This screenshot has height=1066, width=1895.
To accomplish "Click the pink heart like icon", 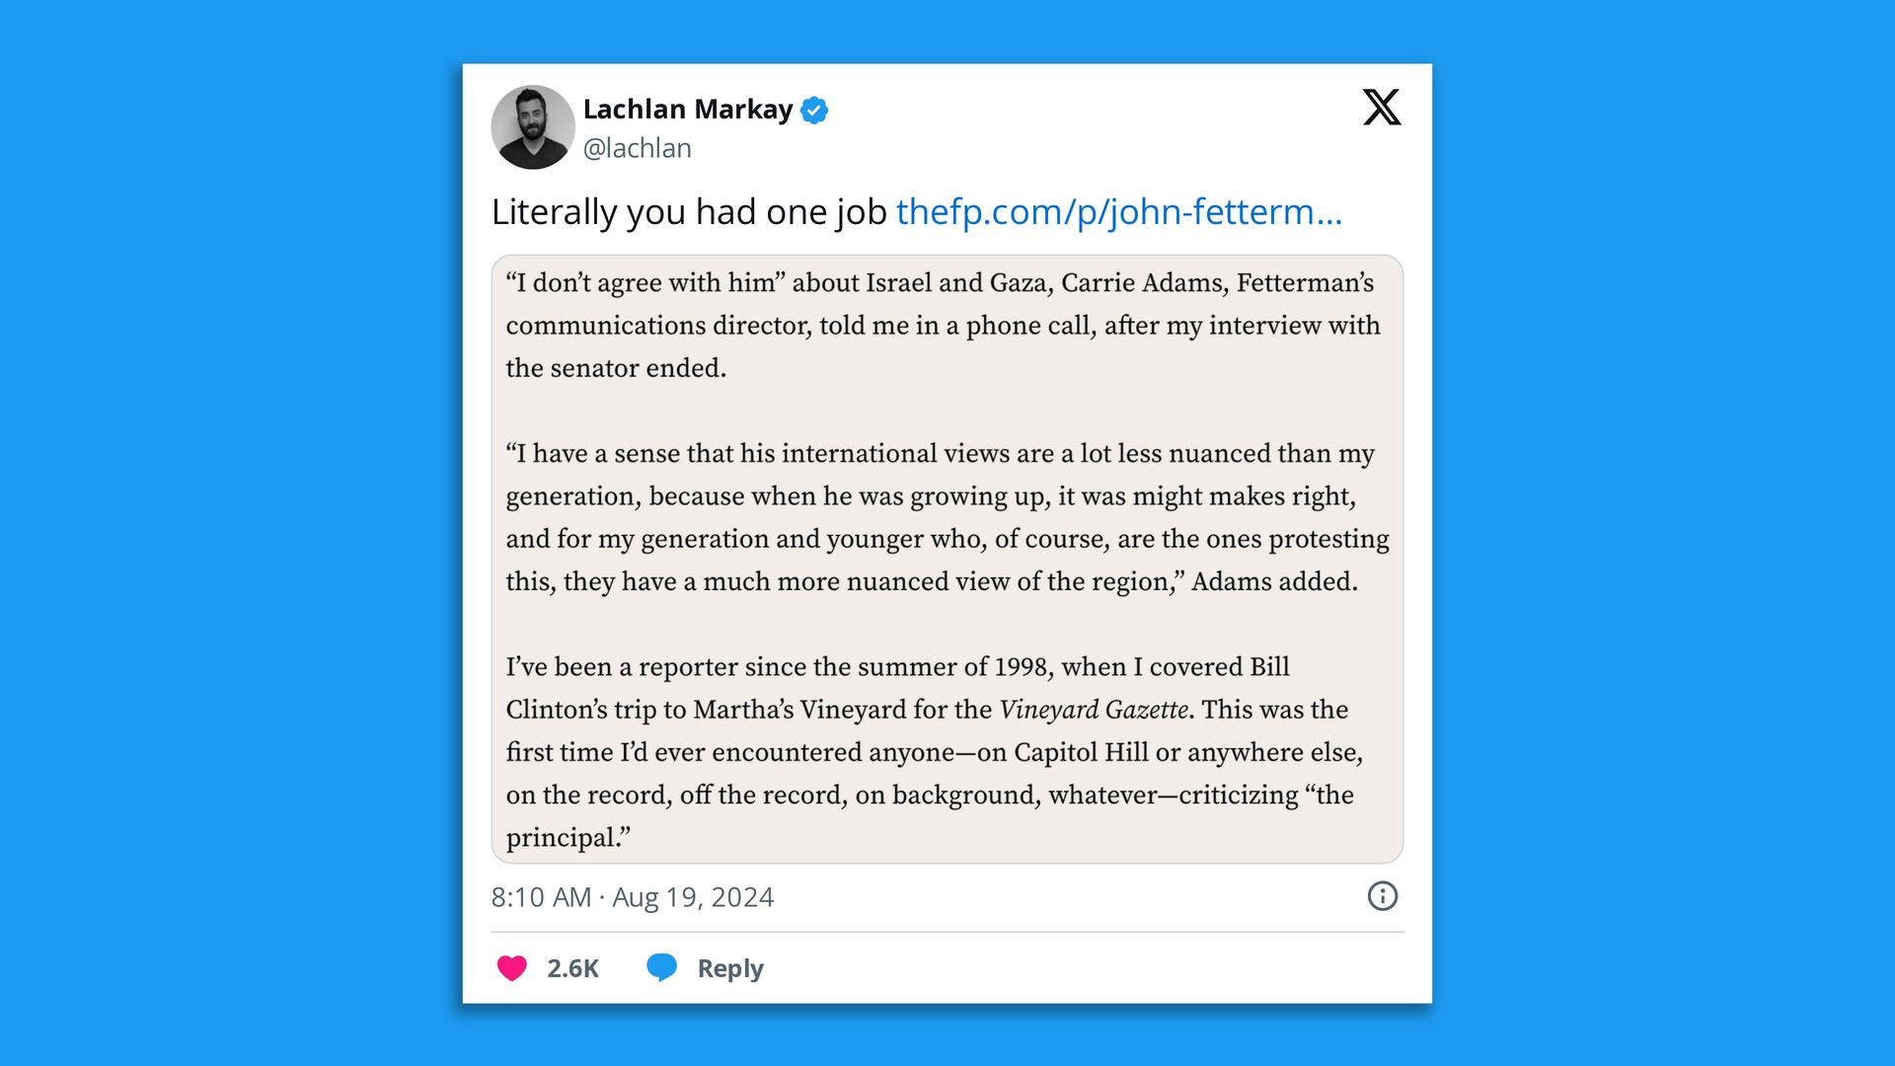I will tap(511, 967).
